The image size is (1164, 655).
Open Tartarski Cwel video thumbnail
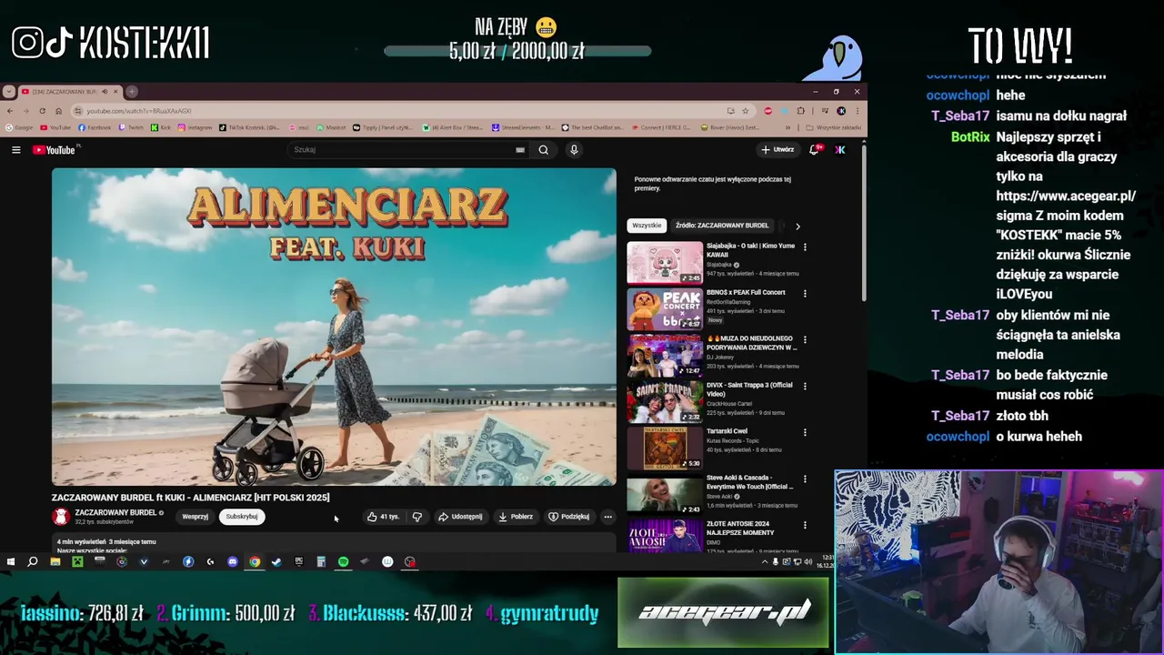[665, 448]
